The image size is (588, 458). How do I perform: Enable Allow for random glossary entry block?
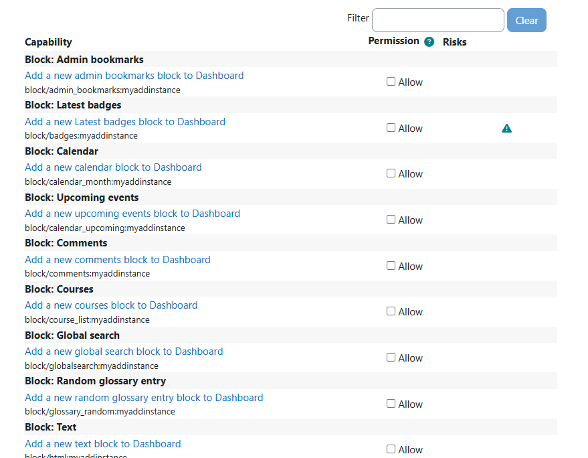pyautogui.click(x=391, y=404)
